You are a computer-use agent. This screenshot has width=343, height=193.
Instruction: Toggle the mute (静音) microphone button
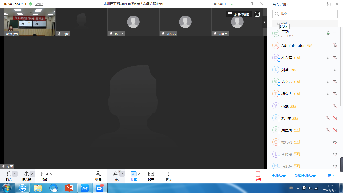[9, 174]
